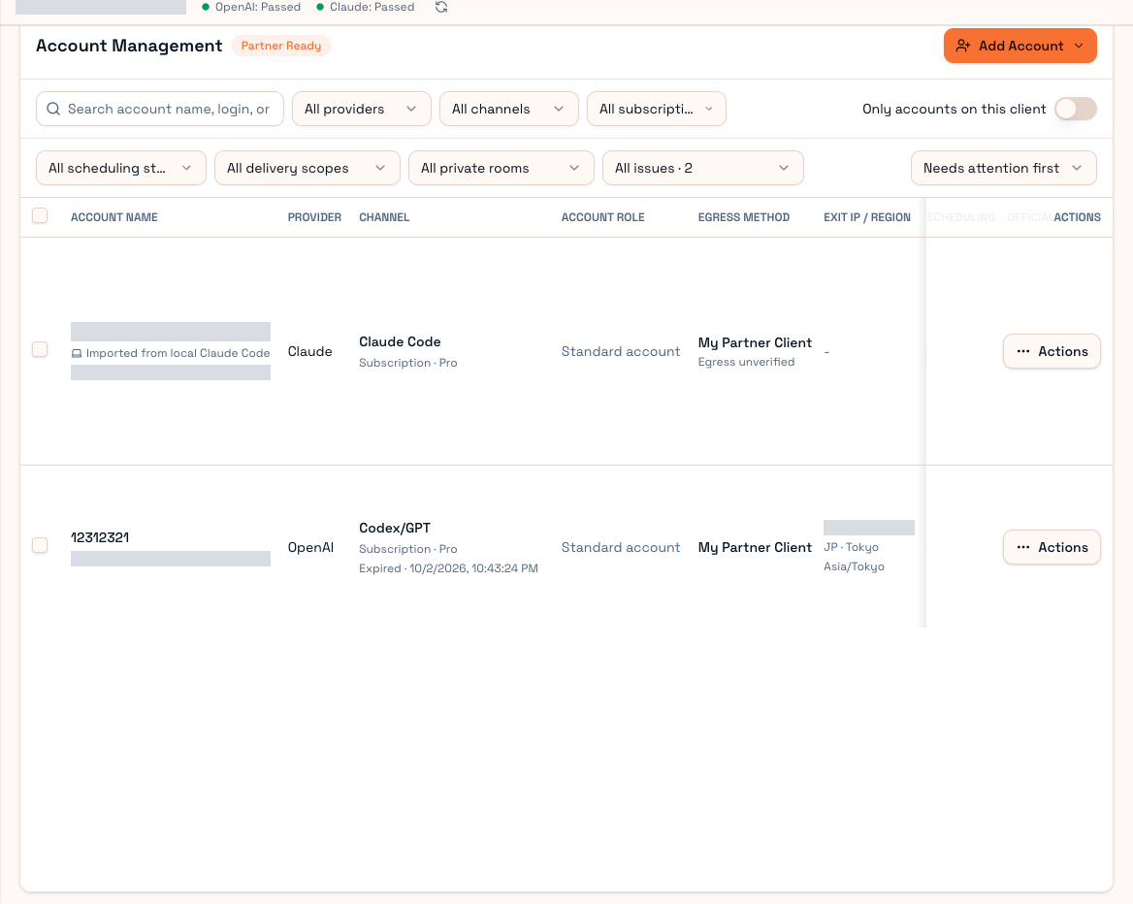1133x904 pixels.
Task: Click the EXIT IP / REGION column header
Action: coord(867,217)
